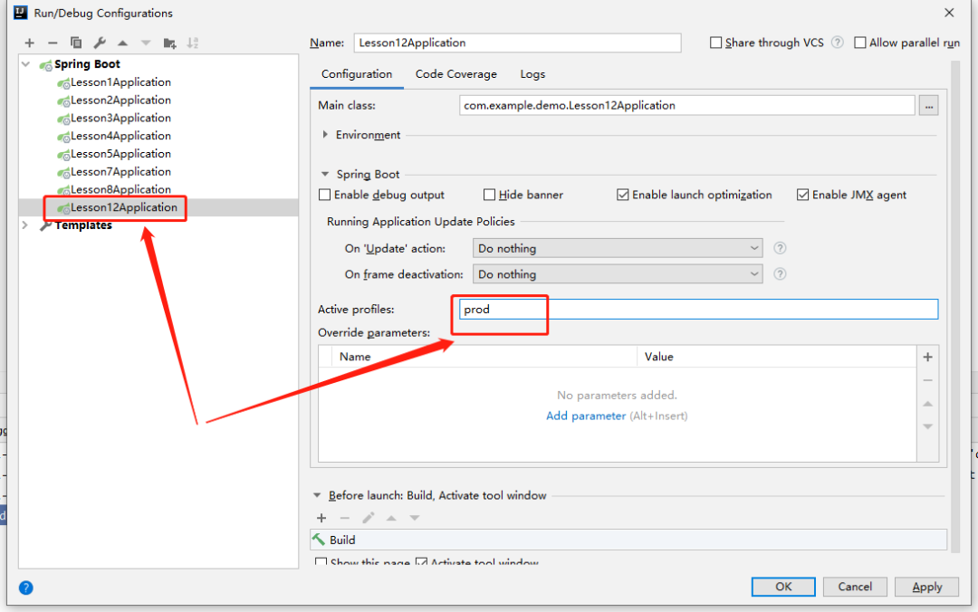Click the Name input field
The width and height of the screenshot is (978, 612).
click(x=518, y=43)
